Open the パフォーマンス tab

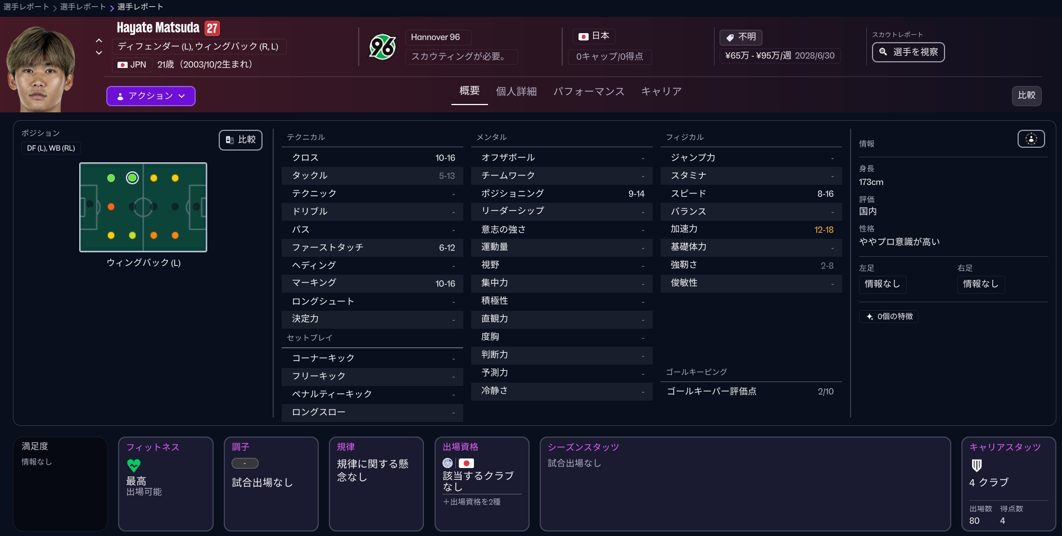pos(588,92)
